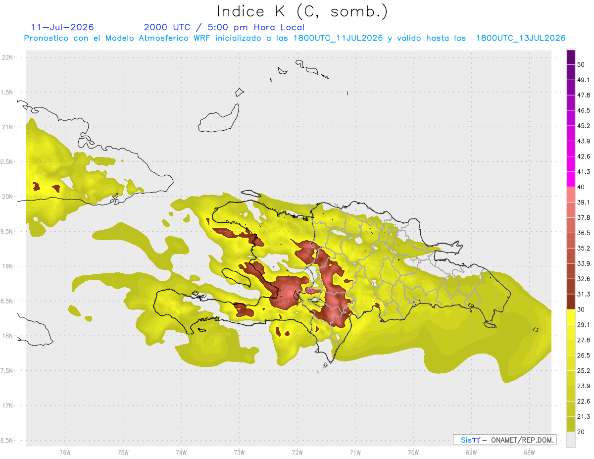The image size is (594, 459).
Task: Click the '32.6' value on the color scale
Action: click(x=584, y=279)
